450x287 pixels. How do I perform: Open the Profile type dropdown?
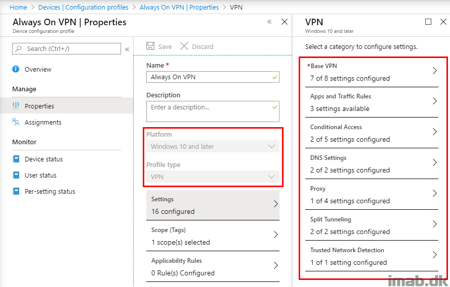213,177
